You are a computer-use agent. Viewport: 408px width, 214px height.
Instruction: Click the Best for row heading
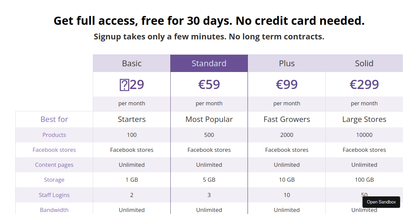(54, 119)
